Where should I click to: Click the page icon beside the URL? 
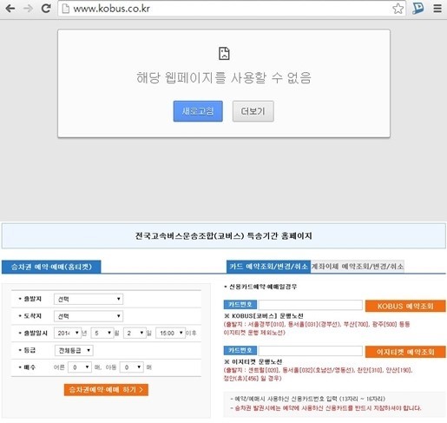coord(66,9)
